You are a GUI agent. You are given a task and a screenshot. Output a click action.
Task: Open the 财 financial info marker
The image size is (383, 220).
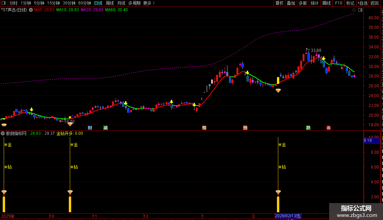tap(90, 128)
